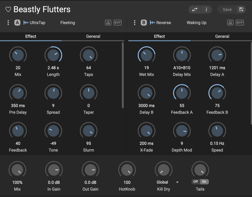Click the Save As disk icon

(241, 10)
